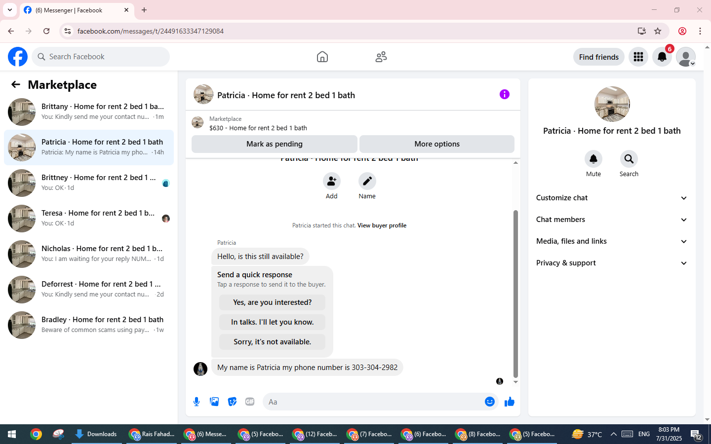Open the Windows Start button
This screenshot has width=711, height=444.
tap(12, 434)
